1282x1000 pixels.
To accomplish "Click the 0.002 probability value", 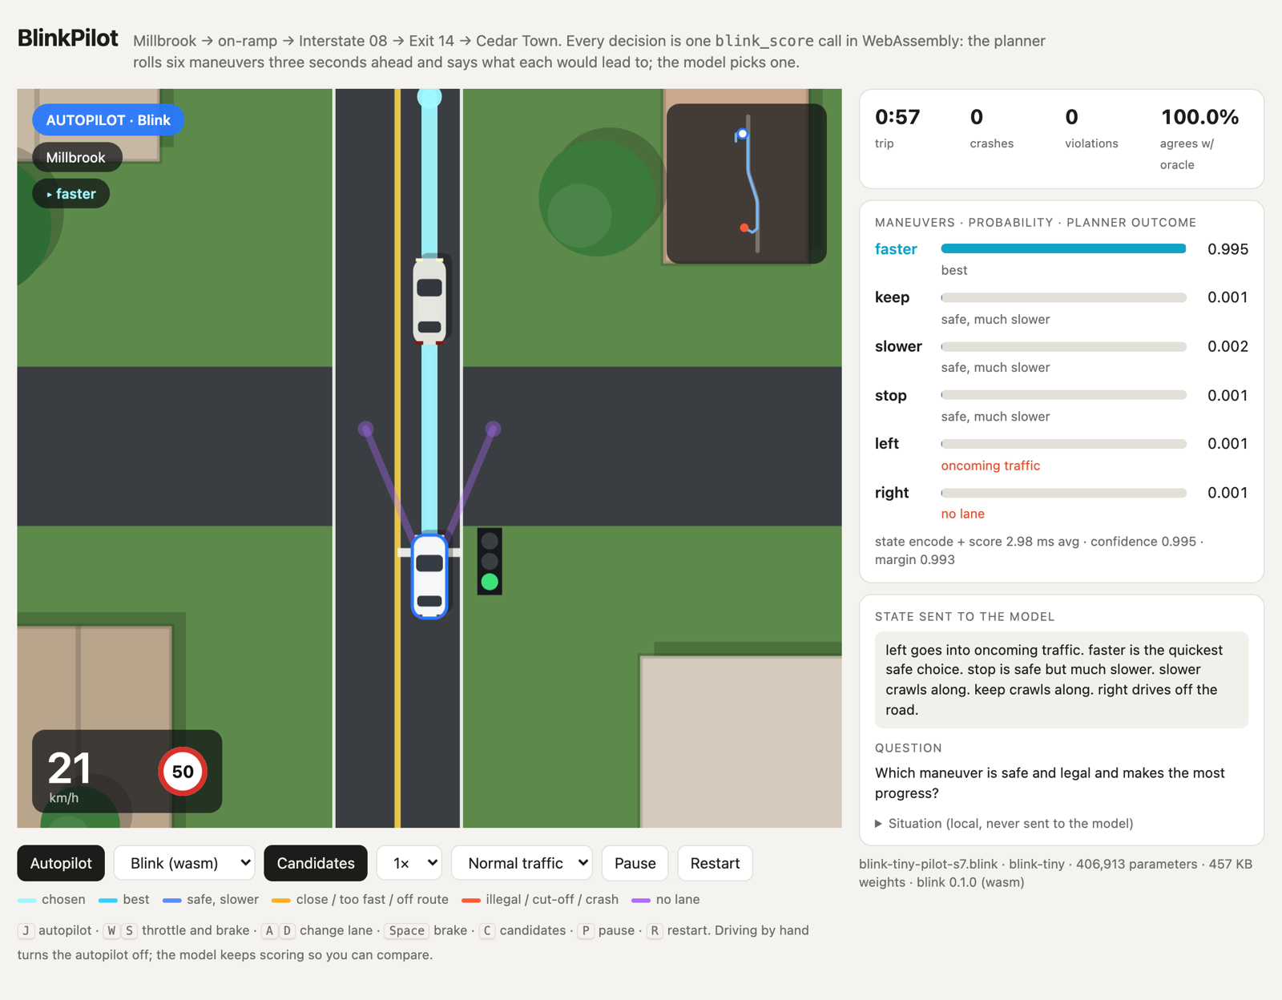I will point(1228,346).
